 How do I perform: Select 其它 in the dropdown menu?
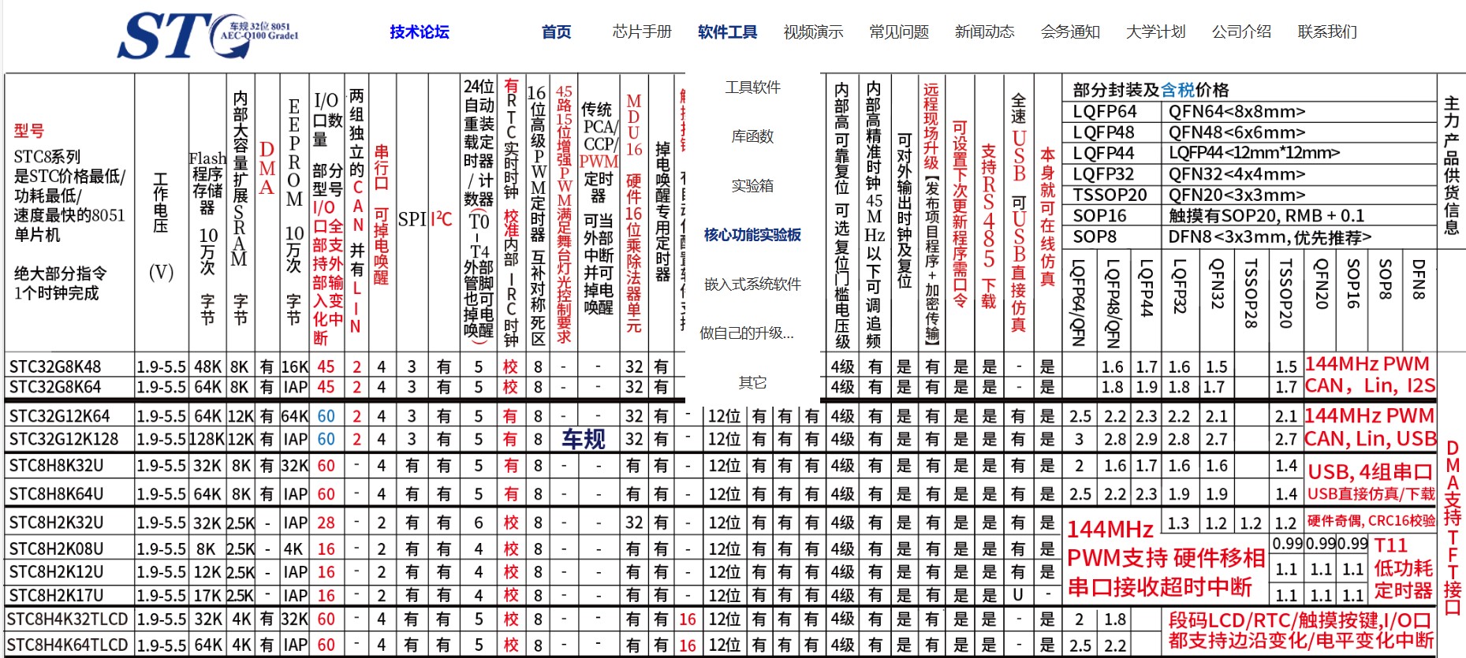point(752,383)
